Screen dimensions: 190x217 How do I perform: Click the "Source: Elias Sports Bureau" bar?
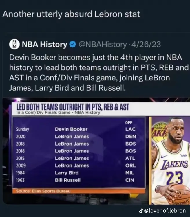click(43, 191)
